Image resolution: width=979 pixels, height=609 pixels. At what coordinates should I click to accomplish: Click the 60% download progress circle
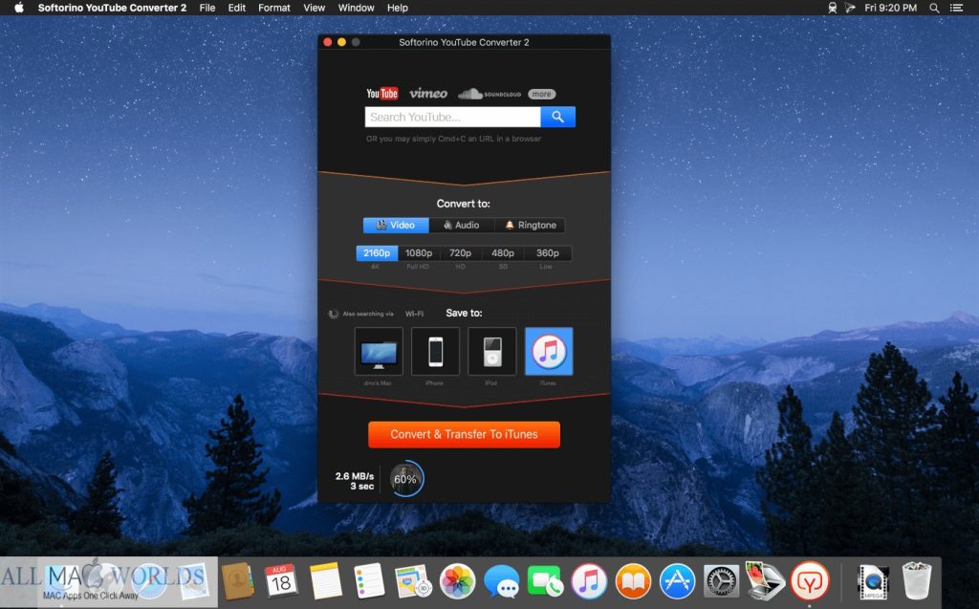405,479
